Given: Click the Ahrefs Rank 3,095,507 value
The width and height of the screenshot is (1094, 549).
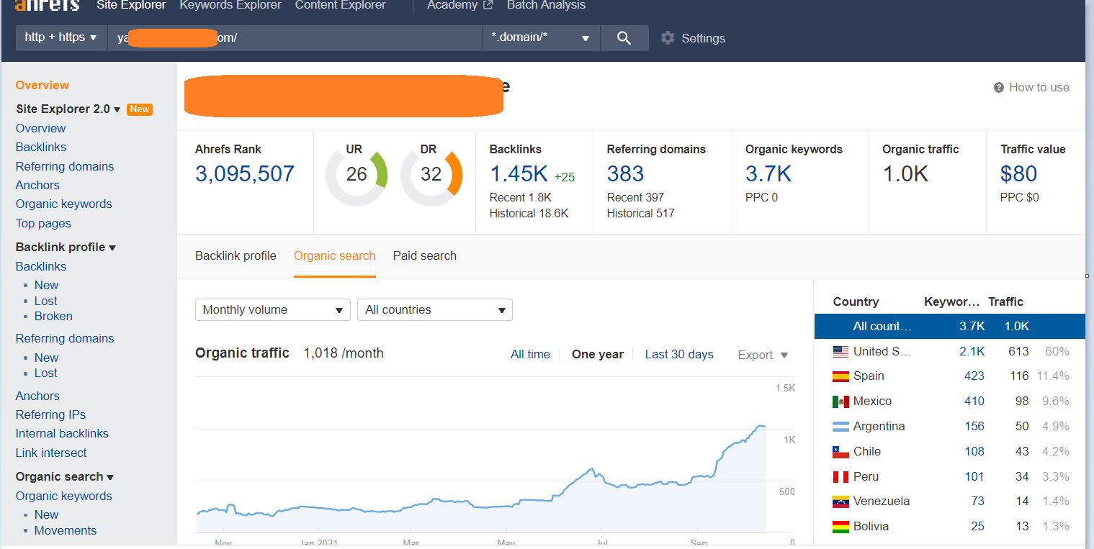Looking at the screenshot, I should [x=245, y=174].
